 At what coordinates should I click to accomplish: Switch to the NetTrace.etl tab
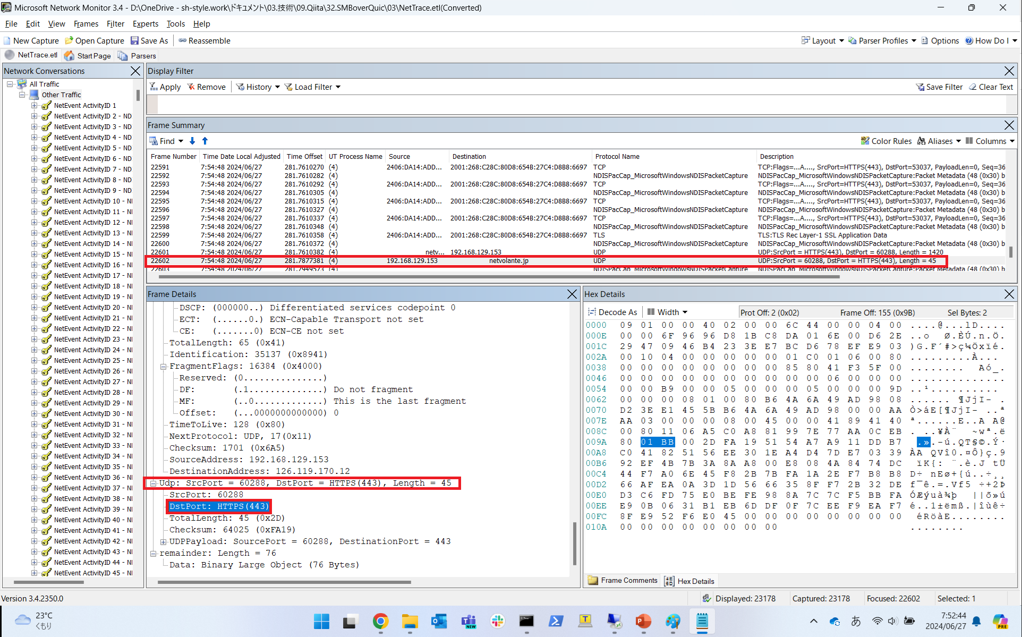click(x=31, y=55)
